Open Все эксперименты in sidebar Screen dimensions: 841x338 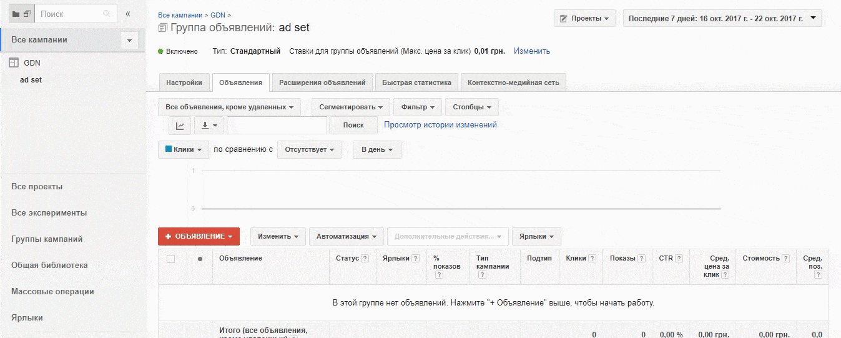tap(49, 213)
